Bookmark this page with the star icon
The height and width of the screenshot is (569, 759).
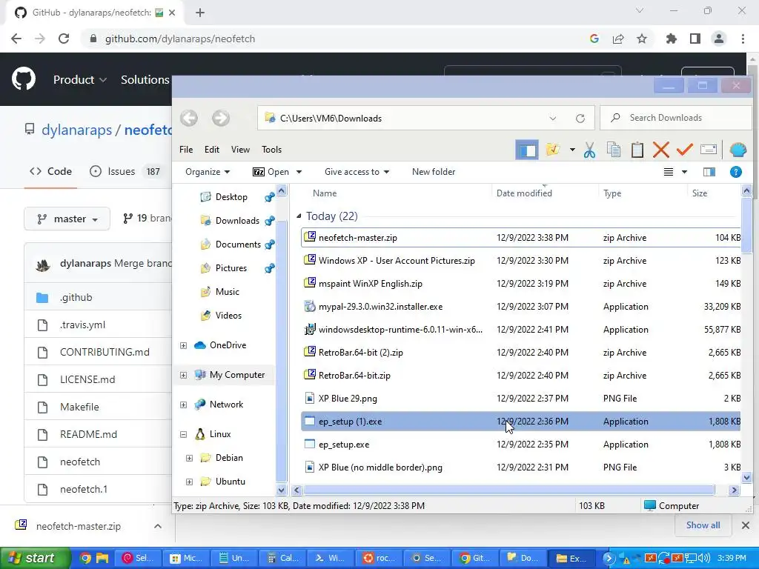click(641, 39)
